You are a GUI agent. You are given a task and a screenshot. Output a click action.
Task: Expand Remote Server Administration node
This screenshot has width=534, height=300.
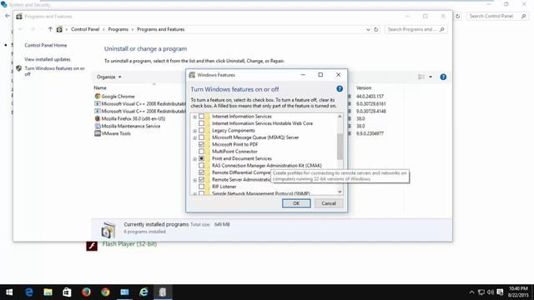[194, 180]
